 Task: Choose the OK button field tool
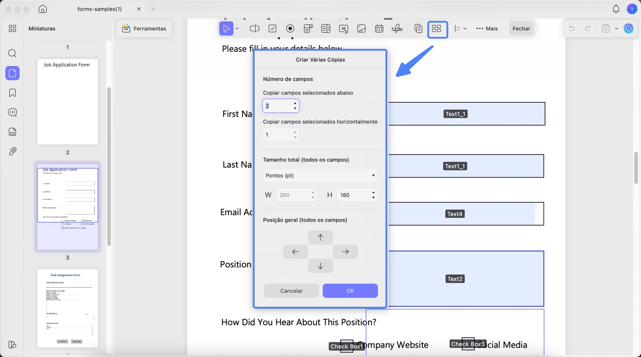[x=344, y=29]
